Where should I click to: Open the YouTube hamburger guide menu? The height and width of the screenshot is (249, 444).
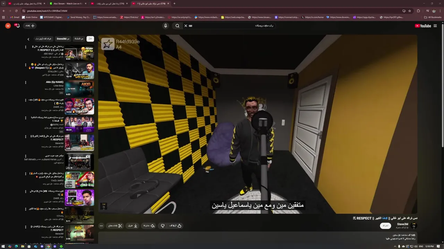[435, 26]
